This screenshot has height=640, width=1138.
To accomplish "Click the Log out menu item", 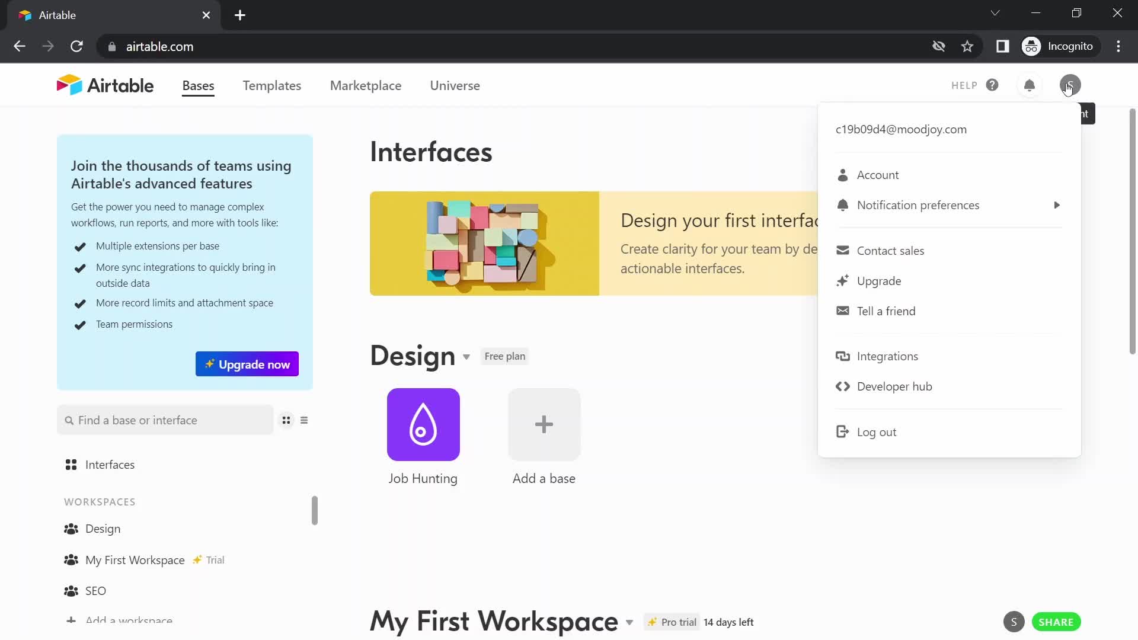I will (877, 431).
